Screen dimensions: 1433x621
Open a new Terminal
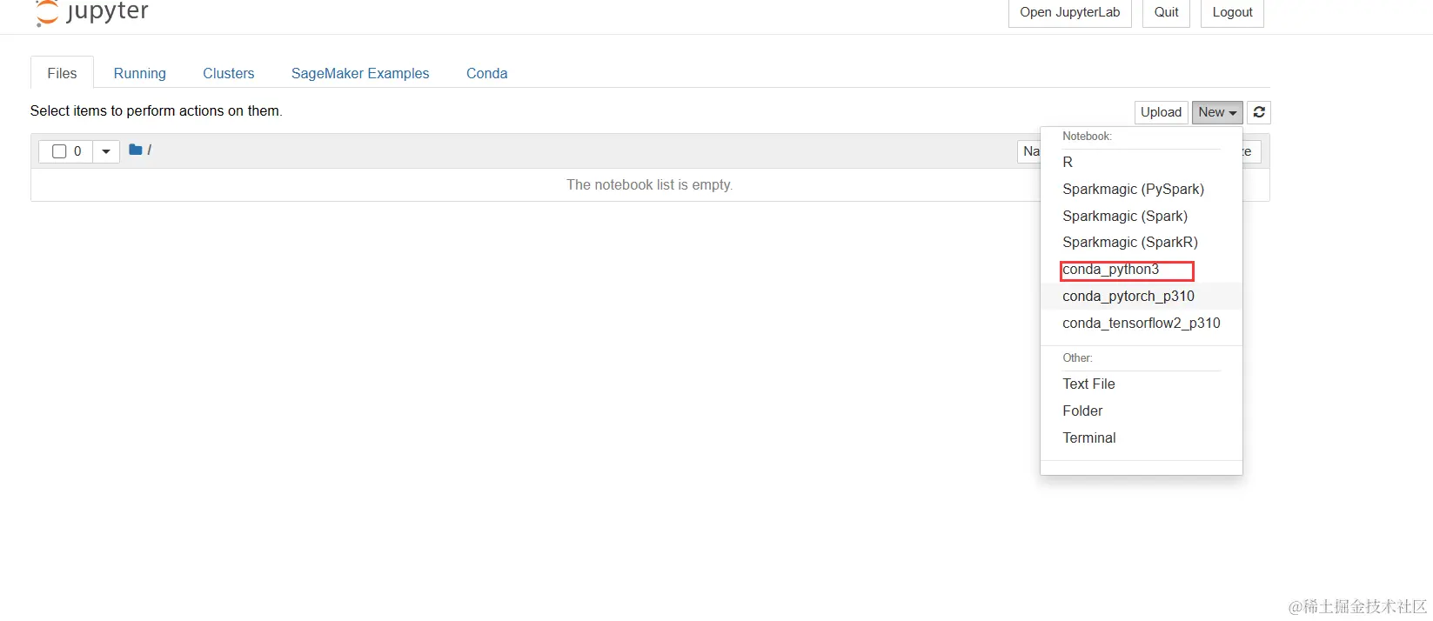1142,437
